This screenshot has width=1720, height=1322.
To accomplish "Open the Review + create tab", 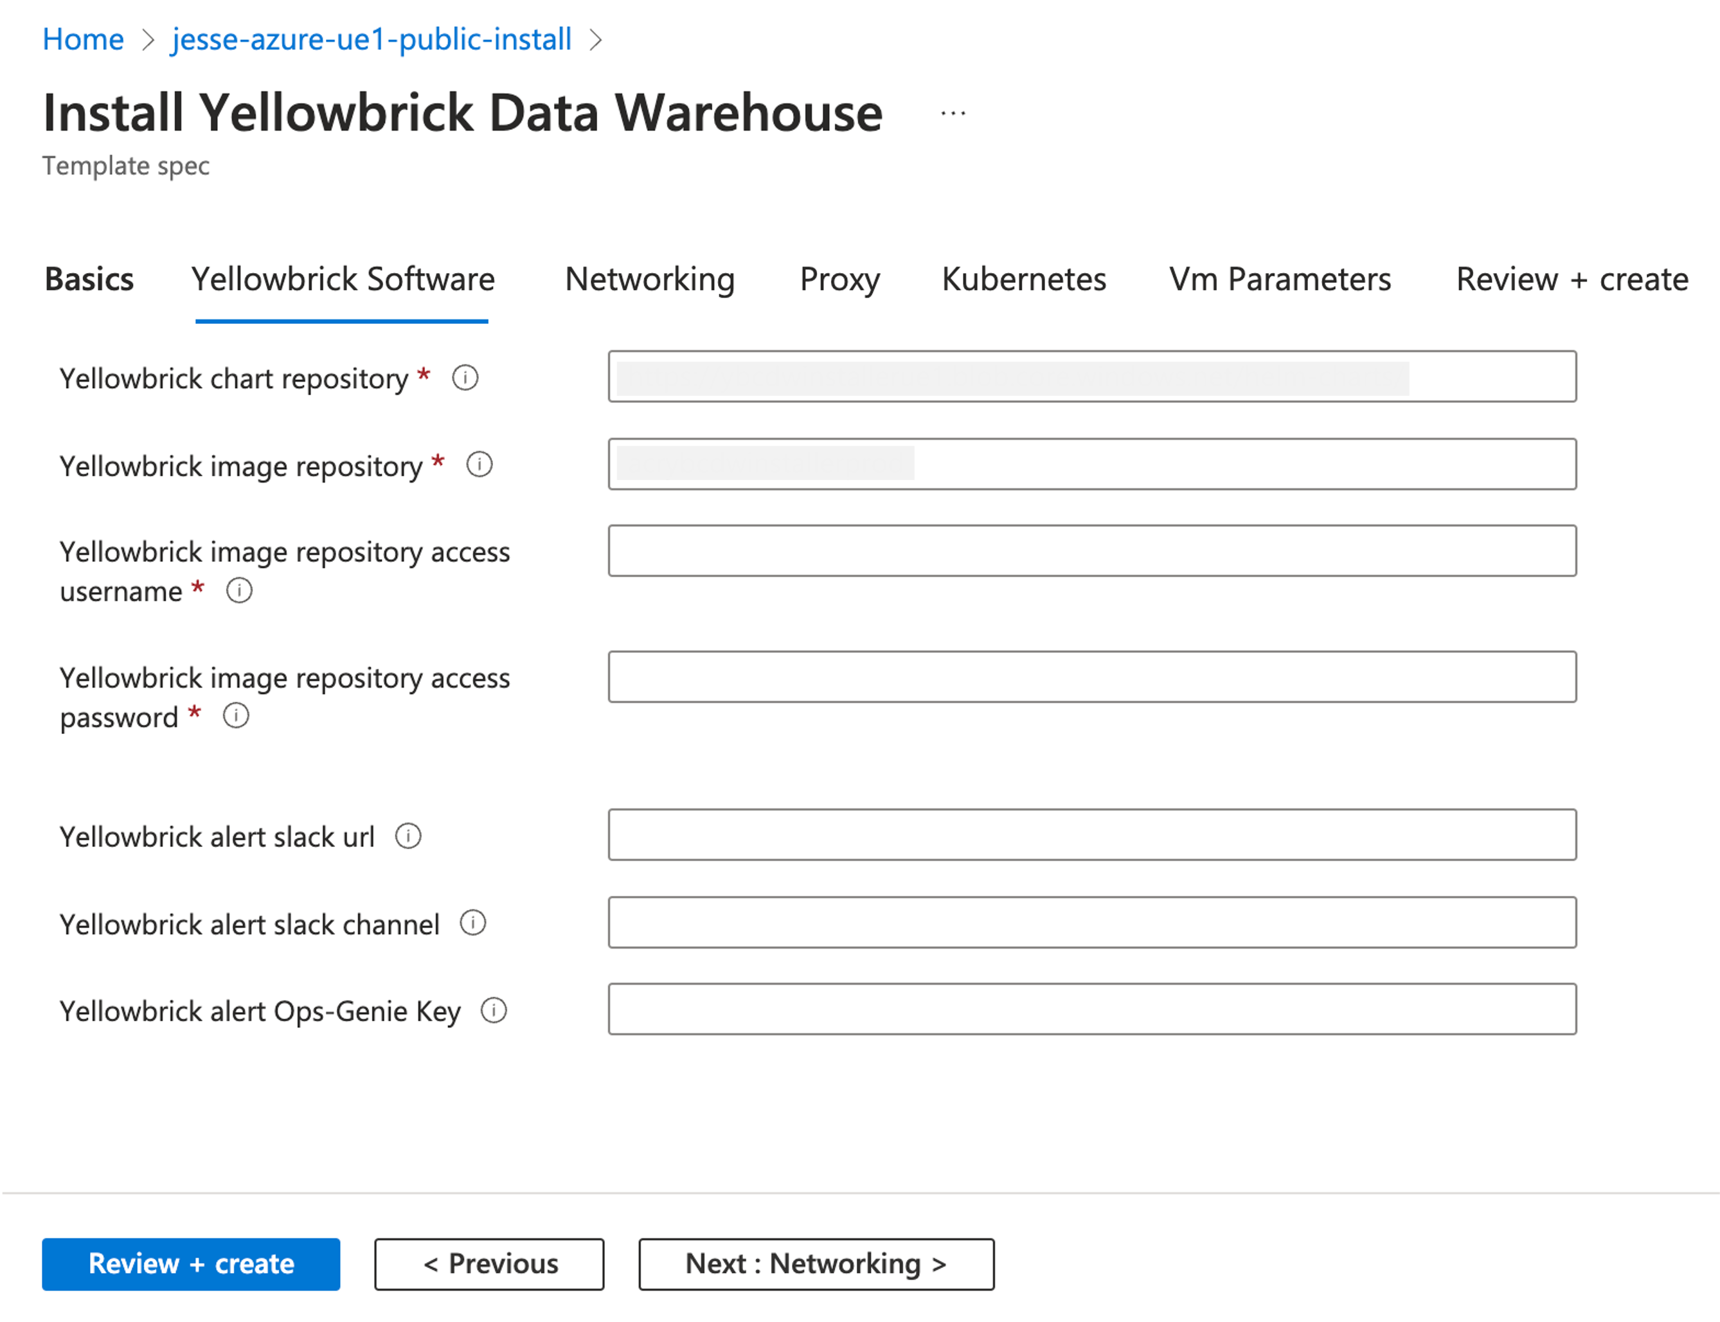I will pos(1572,280).
